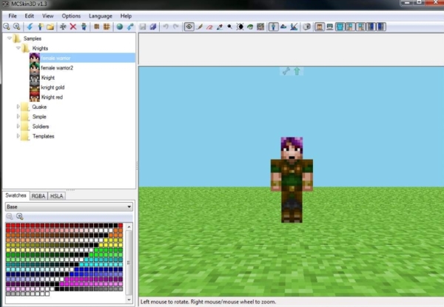Image resolution: width=444 pixels, height=307 pixels.
Task: Select the Noise tool
Action: [x=260, y=27]
